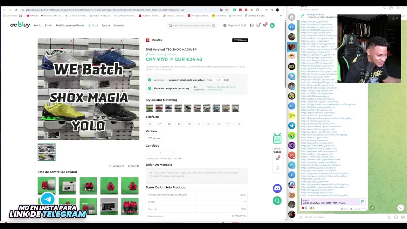The width and height of the screenshot is (407, 229).
Task: Open the shopping cart icon in header
Action: [265, 25]
